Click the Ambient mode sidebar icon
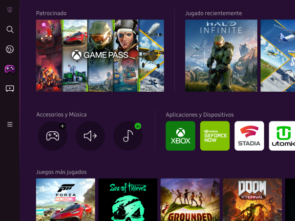The width and height of the screenshot is (295, 221). coord(10,49)
